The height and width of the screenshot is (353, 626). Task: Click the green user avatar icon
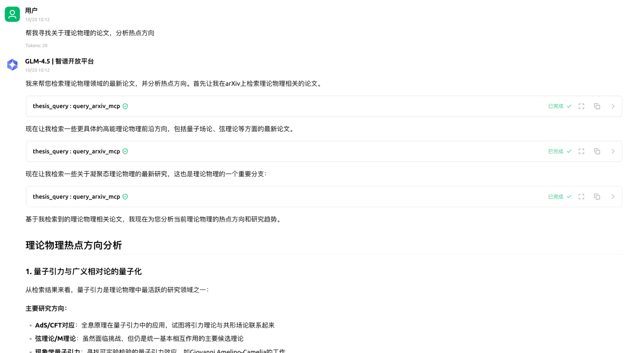[12, 14]
